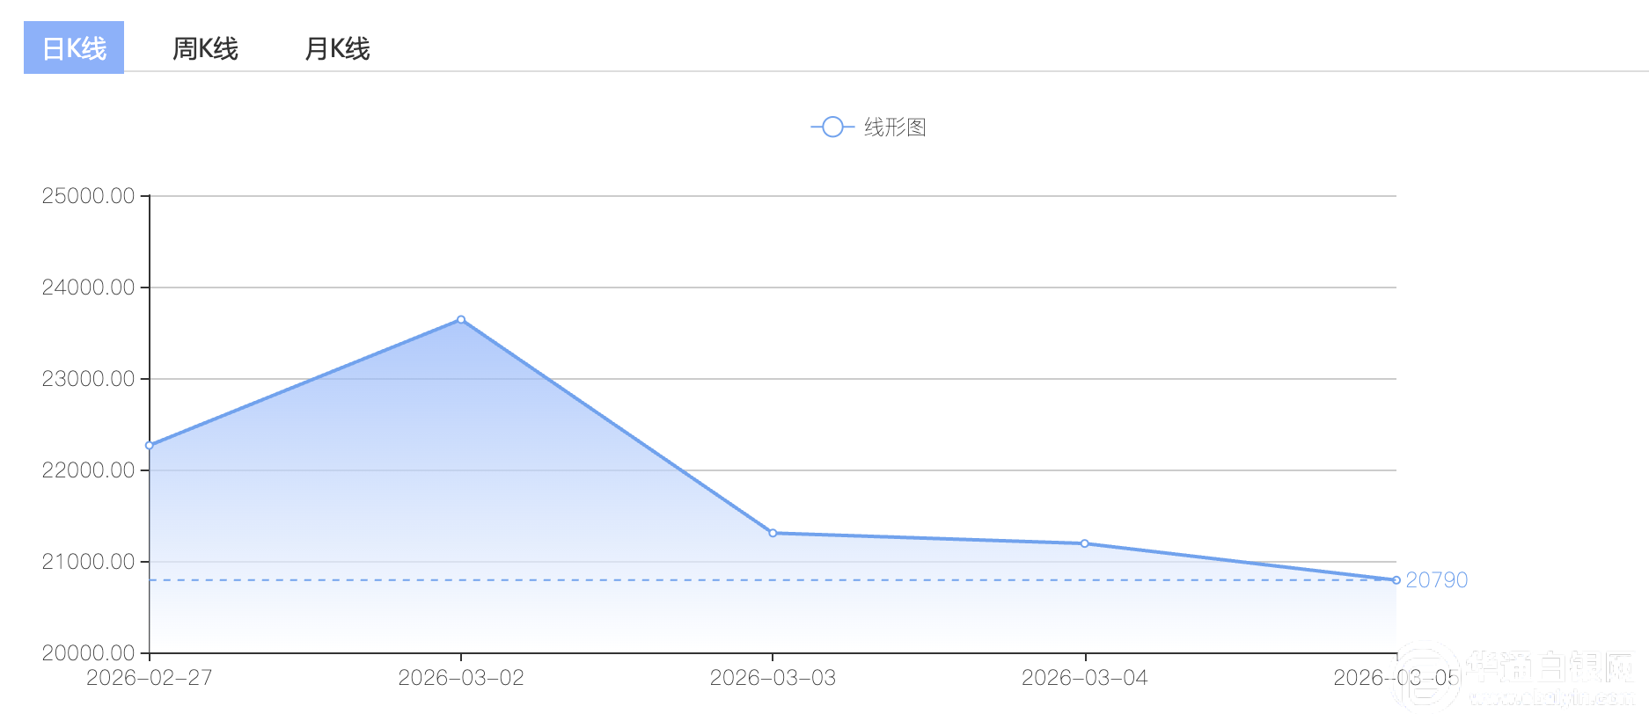Click the 2026-03-04 x-axis date label
The width and height of the screenshot is (1649, 728).
1084,678
